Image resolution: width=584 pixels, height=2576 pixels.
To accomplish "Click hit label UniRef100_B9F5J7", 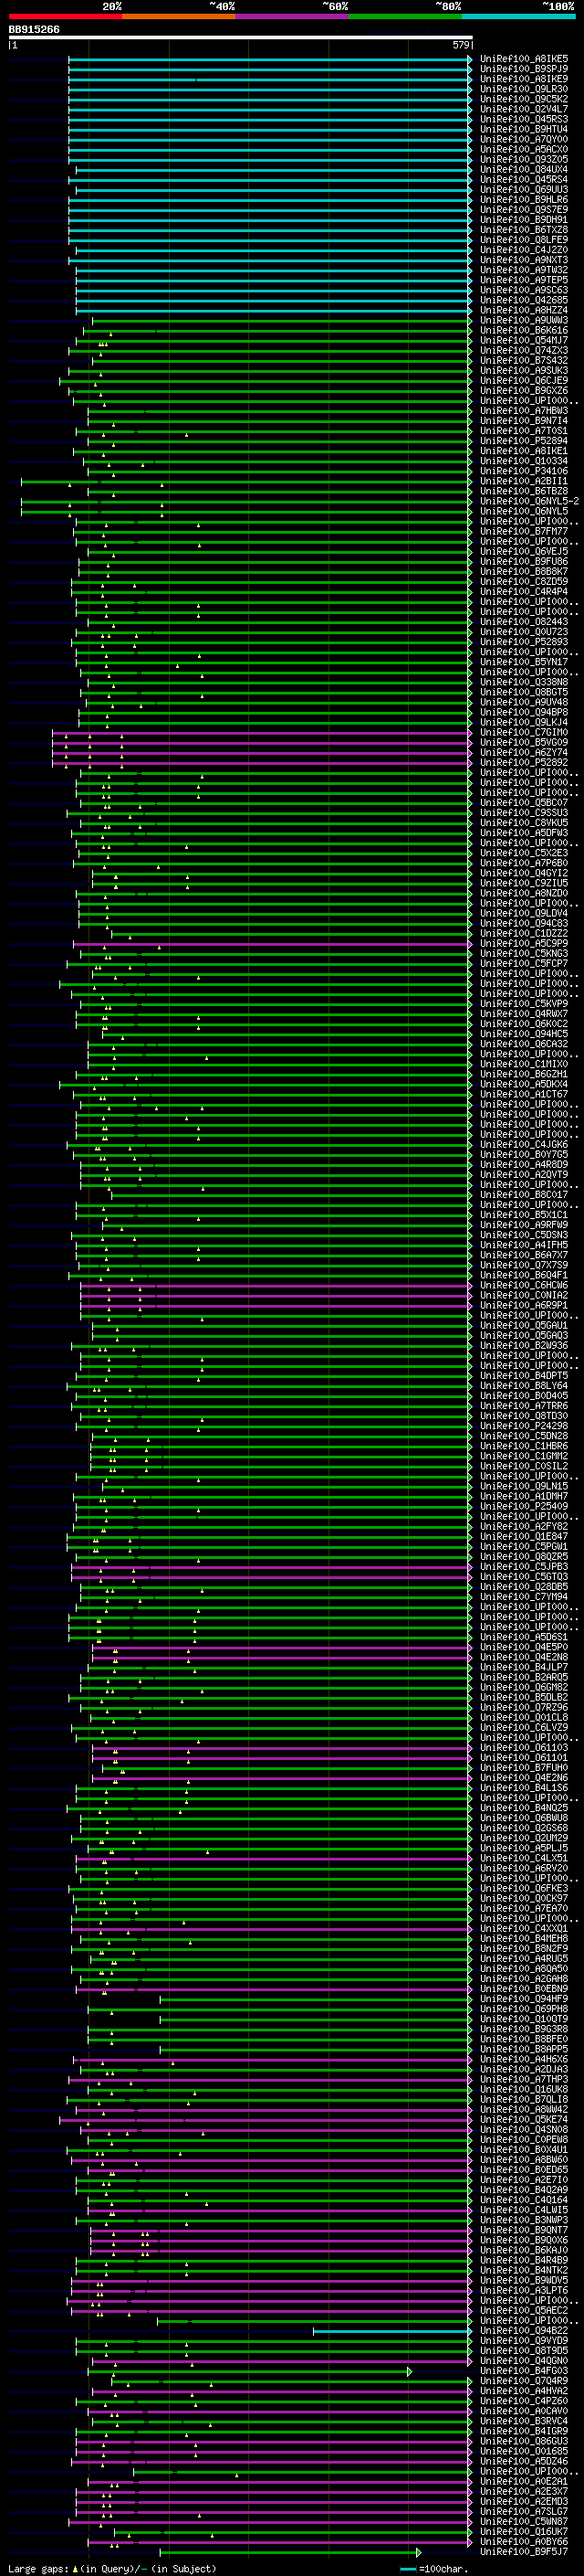I will click(524, 2552).
